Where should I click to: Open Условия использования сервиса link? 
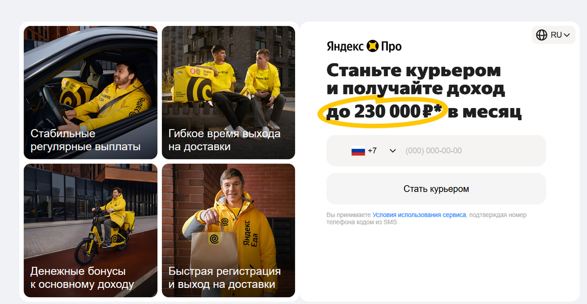[x=419, y=215]
